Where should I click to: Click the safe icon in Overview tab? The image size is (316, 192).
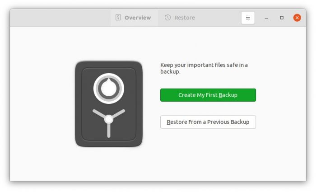pyautogui.click(x=118, y=18)
